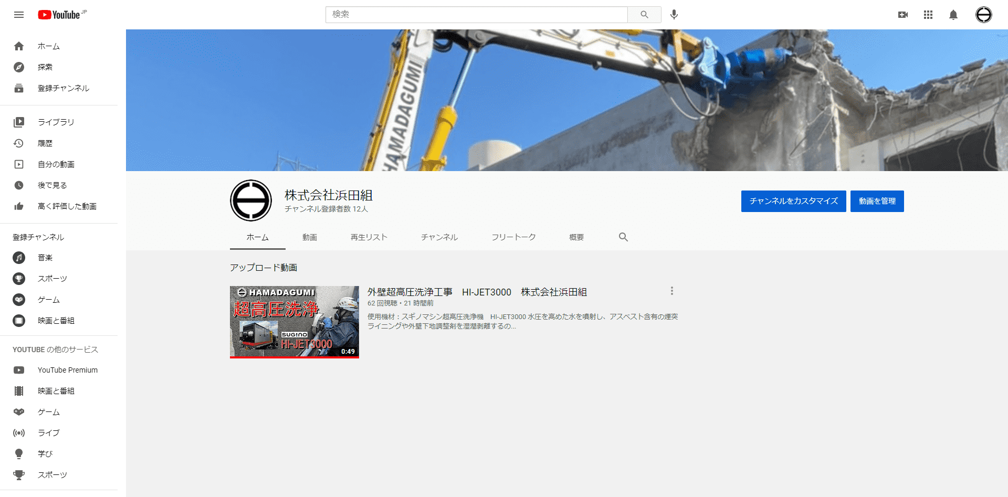Click アップロード動画 section heading
Viewport: 1008px width, 497px height.
tap(264, 268)
